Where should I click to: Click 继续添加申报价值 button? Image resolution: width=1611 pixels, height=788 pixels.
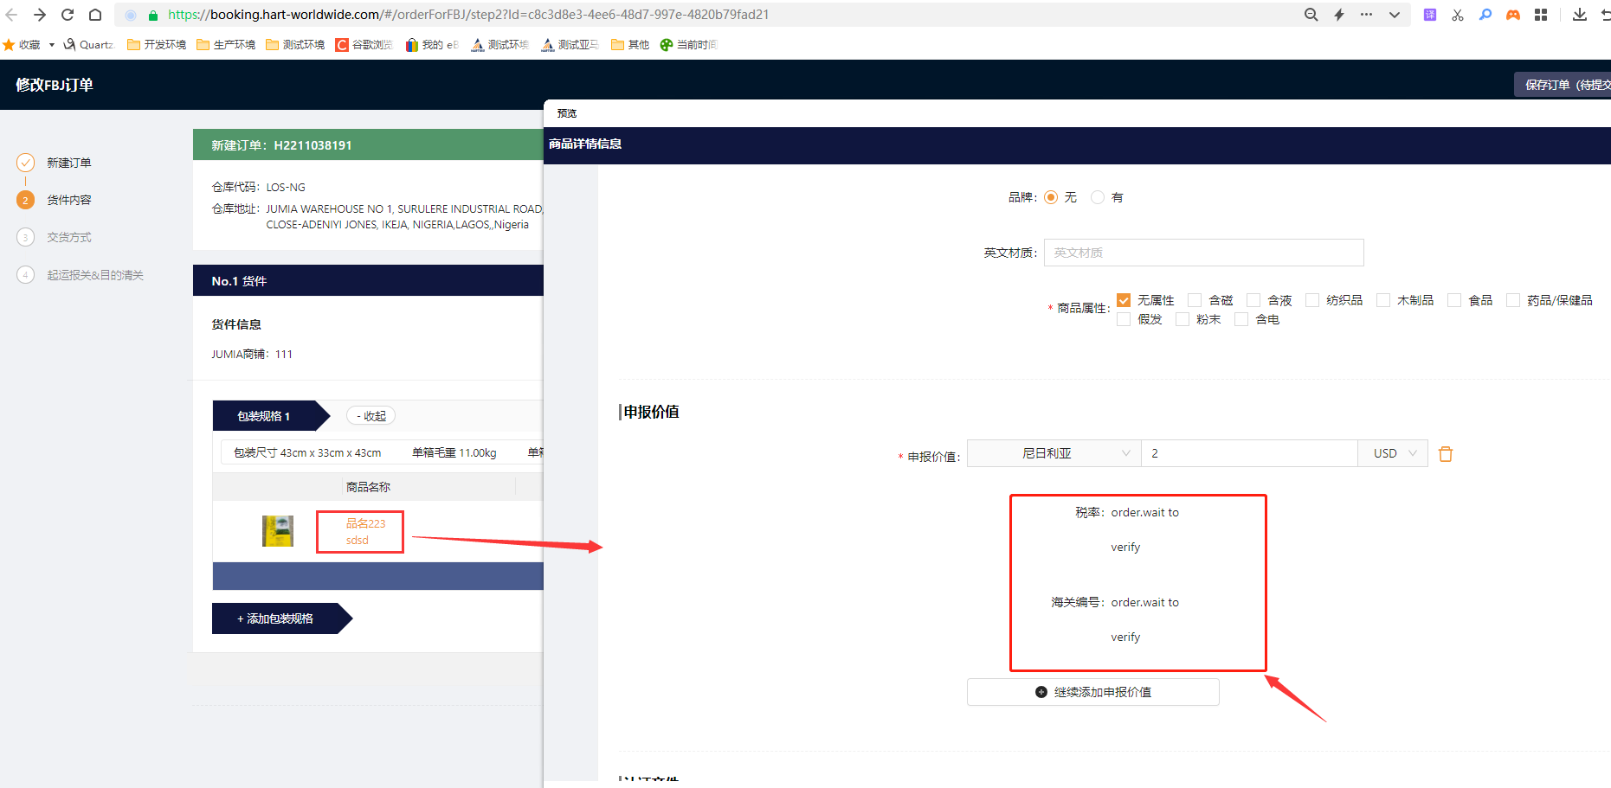tap(1092, 692)
